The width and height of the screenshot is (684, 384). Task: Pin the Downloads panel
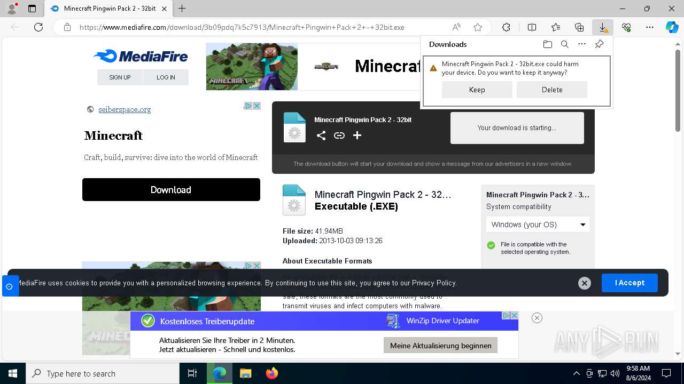(599, 44)
